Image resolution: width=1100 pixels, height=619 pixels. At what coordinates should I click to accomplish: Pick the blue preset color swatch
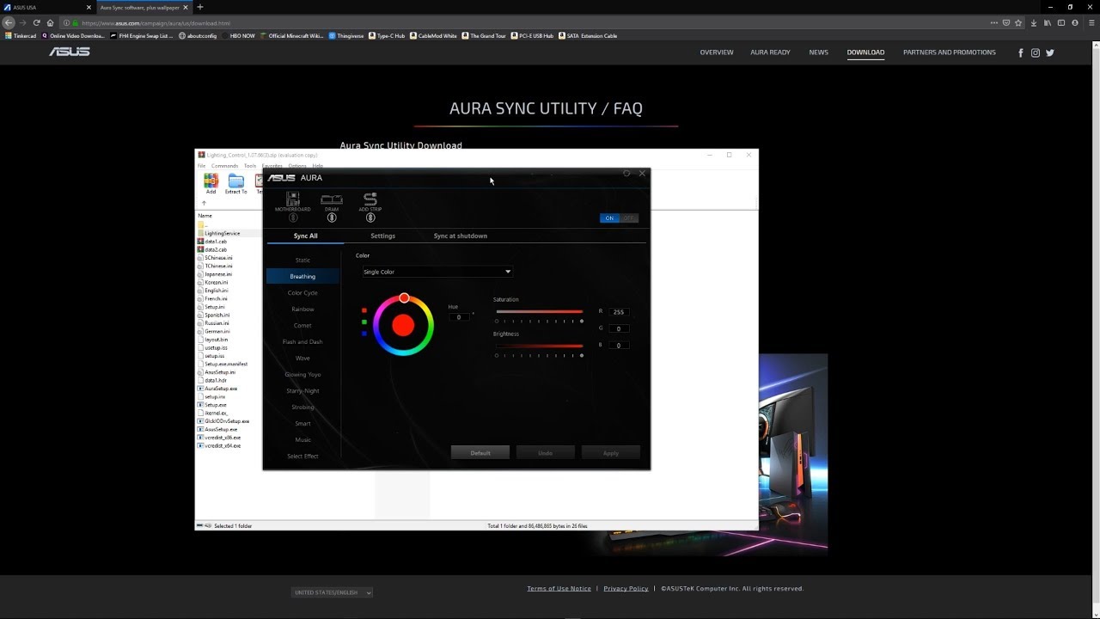tap(364, 333)
